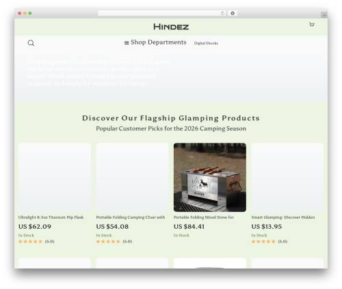Click the Hindez logo

(x=171, y=27)
